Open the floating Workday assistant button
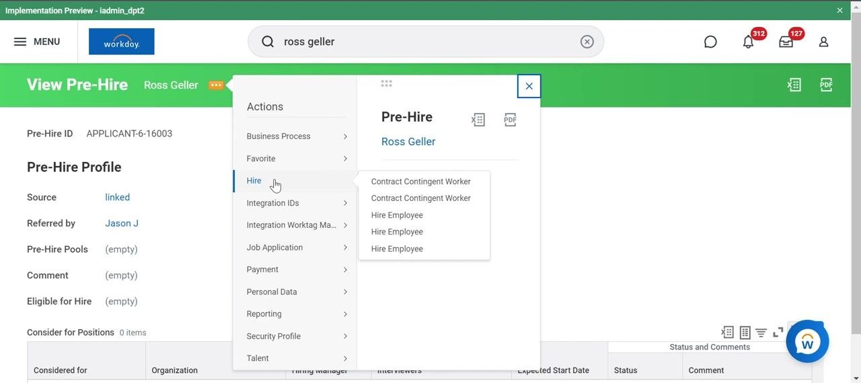Image resolution: width=861 pixels, height=383 pixels. [x=807, y=341]
